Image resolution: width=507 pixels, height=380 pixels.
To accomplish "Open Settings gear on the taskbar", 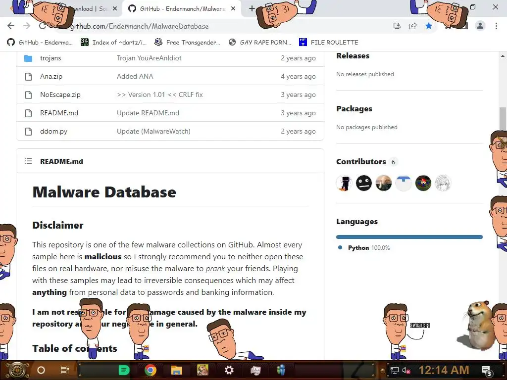I will 229,370.
